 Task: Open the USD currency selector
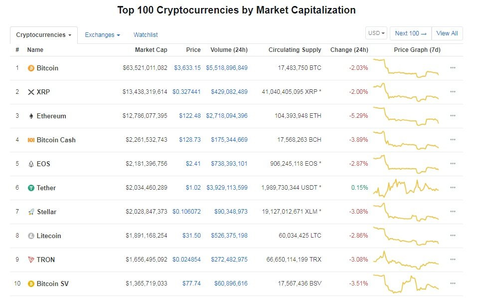tap(376, 33)
